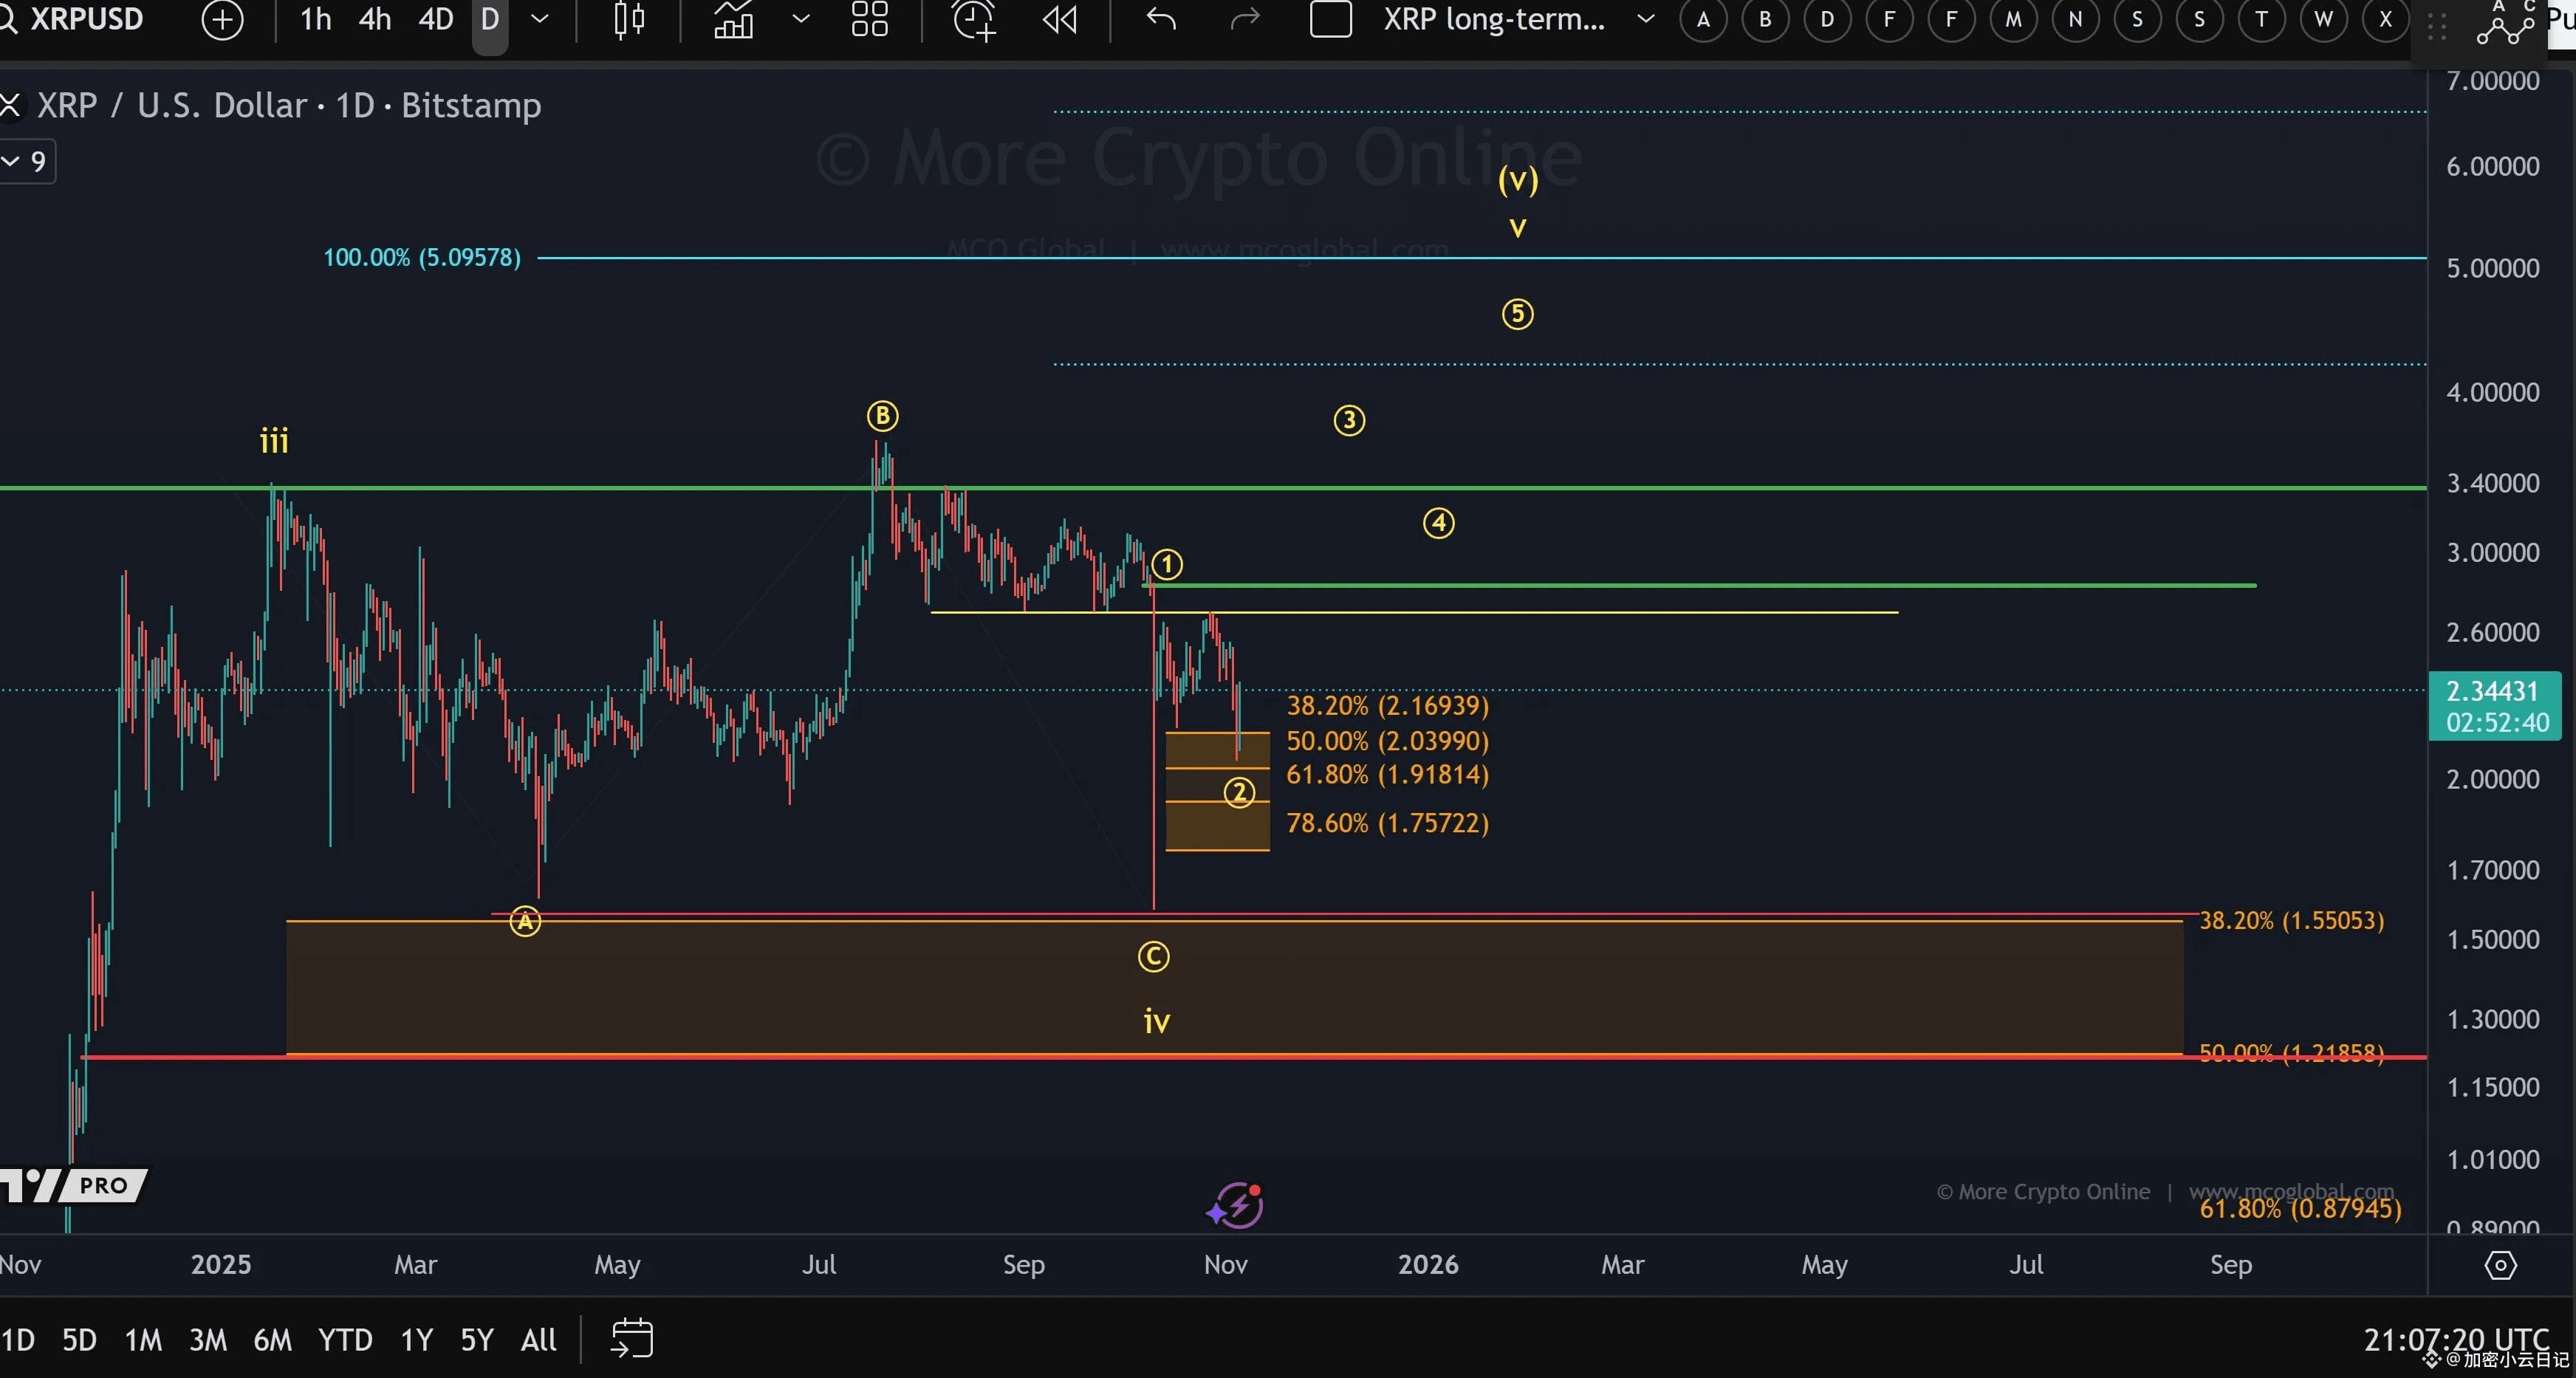Viewport: 2576px width, 1378px height.
Task: Set the date range to 6M
Action: pos(272,1339)
